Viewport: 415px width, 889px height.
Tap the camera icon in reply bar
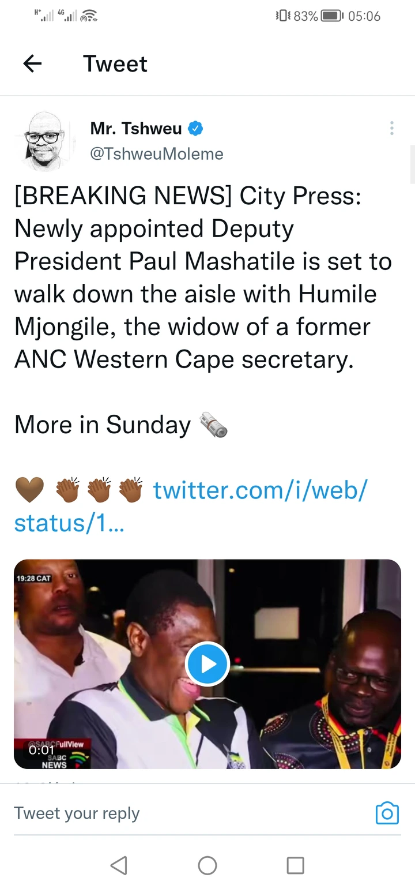pyautogui.click(x=387, y=813)
